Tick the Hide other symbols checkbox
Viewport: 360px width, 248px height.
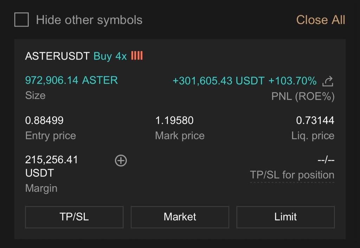21,20
